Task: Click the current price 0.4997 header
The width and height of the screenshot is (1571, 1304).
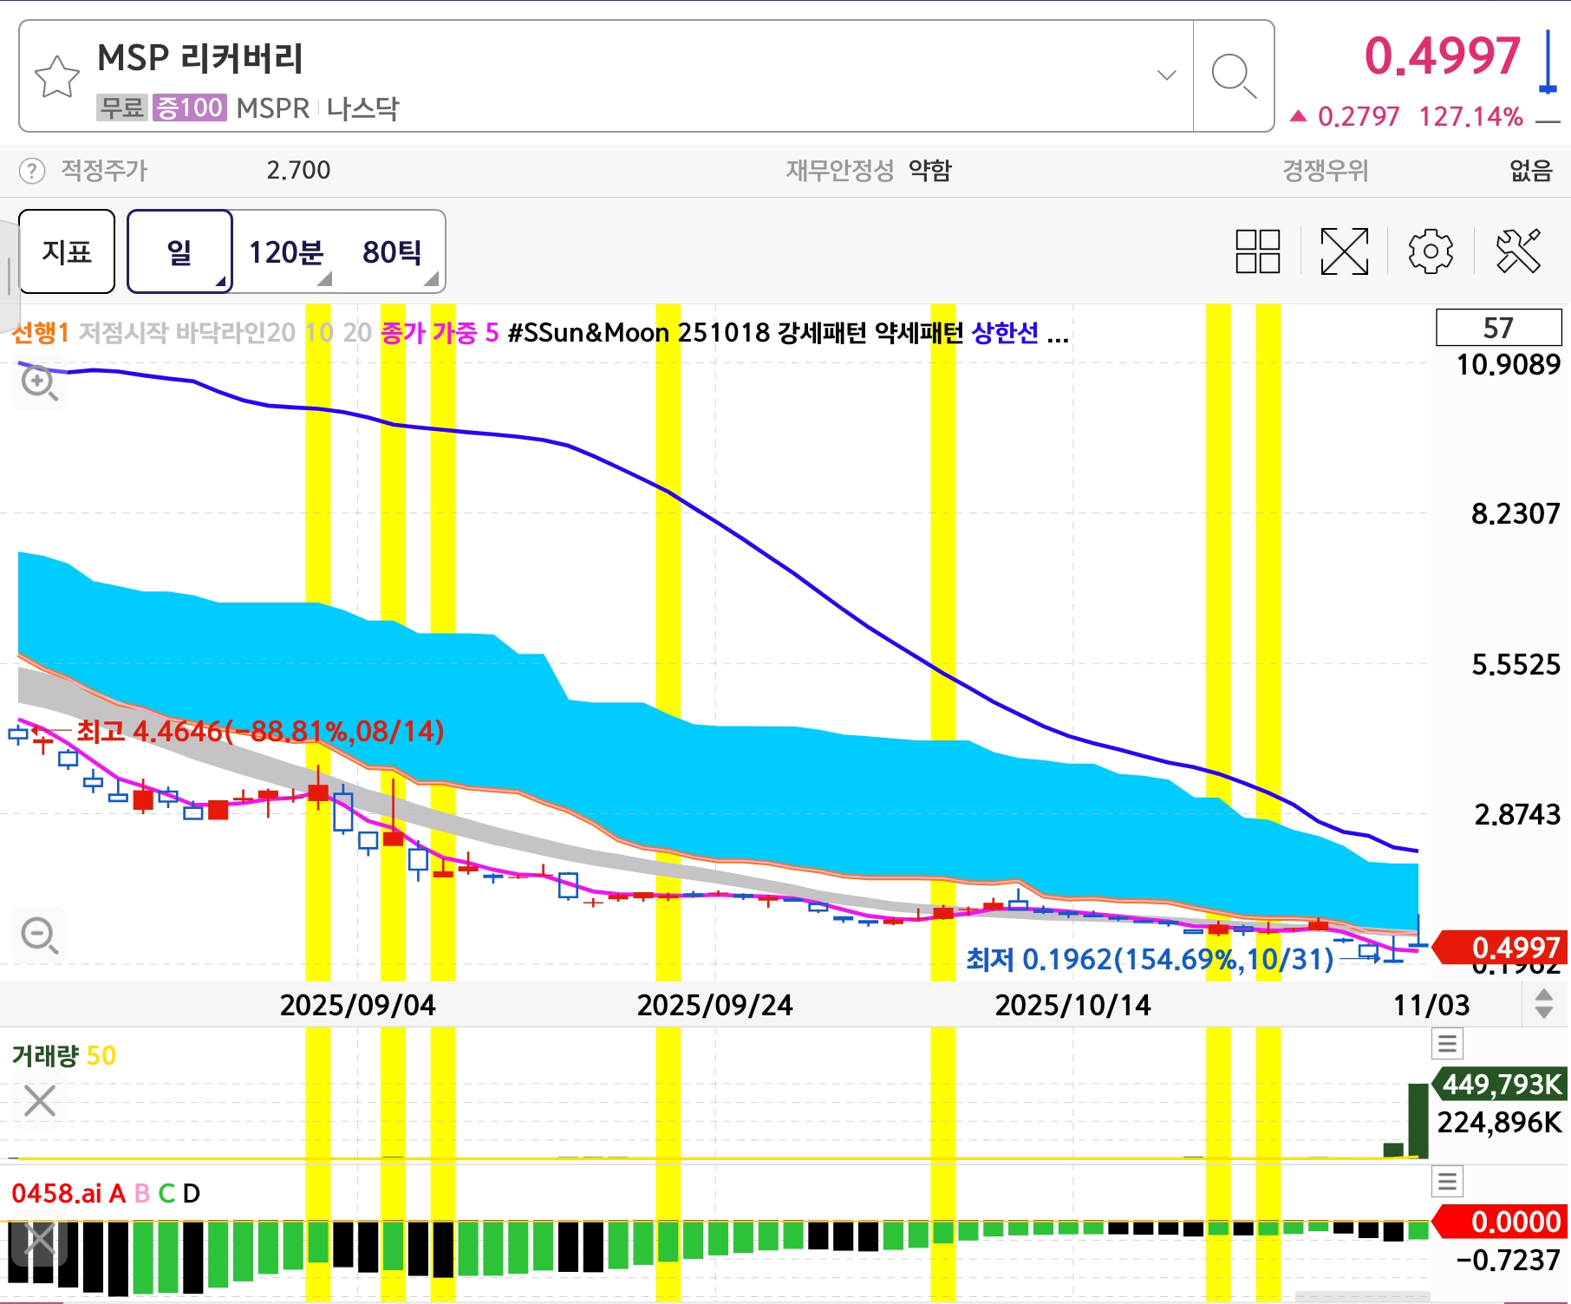Action: pos(1443,55)
